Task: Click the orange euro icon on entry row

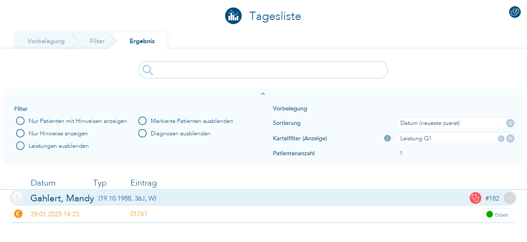Action: pos(18,214)
